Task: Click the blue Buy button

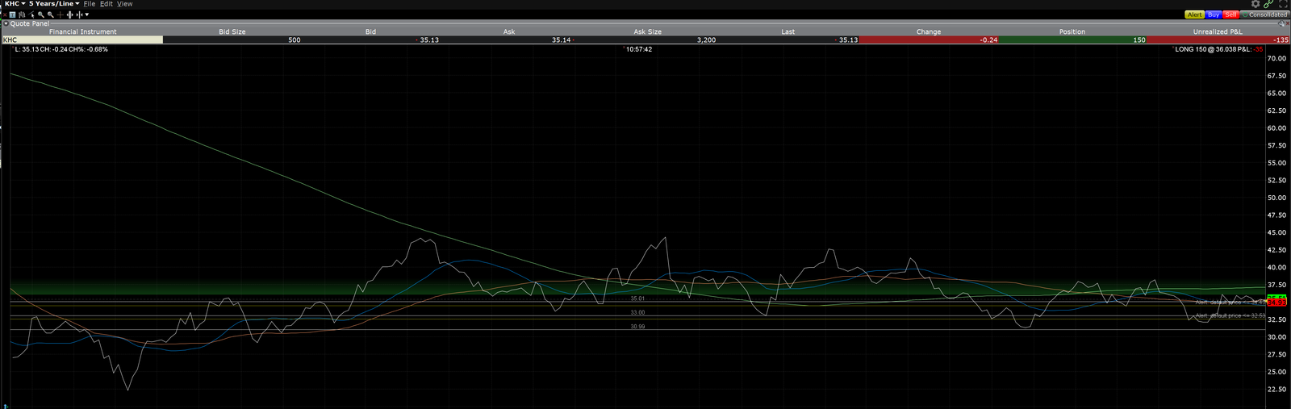Action: pyautogui.click(x=1214, y=15)
